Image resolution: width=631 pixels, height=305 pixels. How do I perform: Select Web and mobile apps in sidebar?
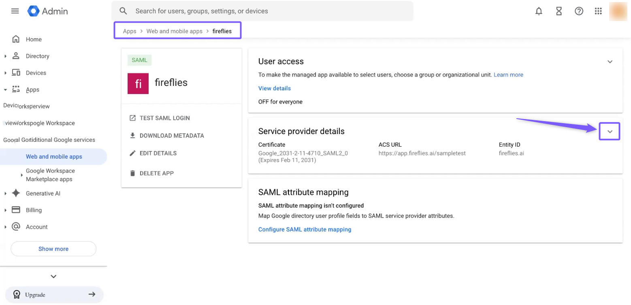point(54,157)
